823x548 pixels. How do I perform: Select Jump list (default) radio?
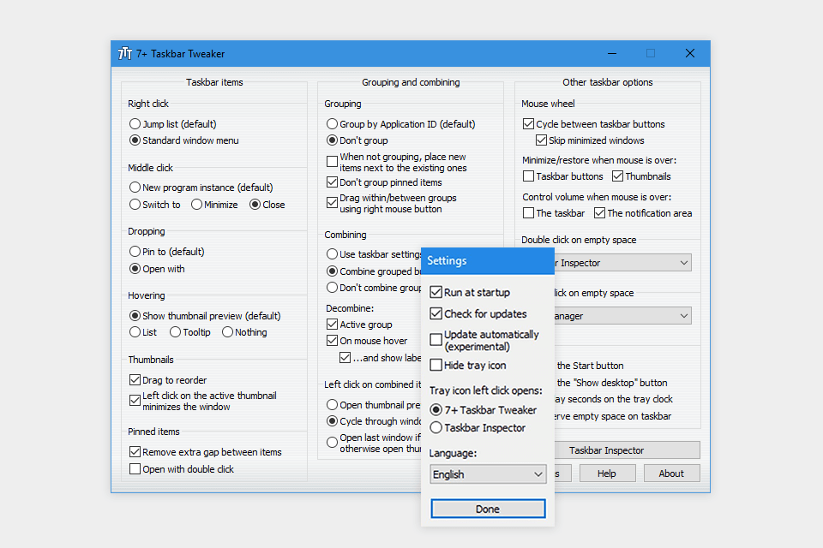click(135, 124)
